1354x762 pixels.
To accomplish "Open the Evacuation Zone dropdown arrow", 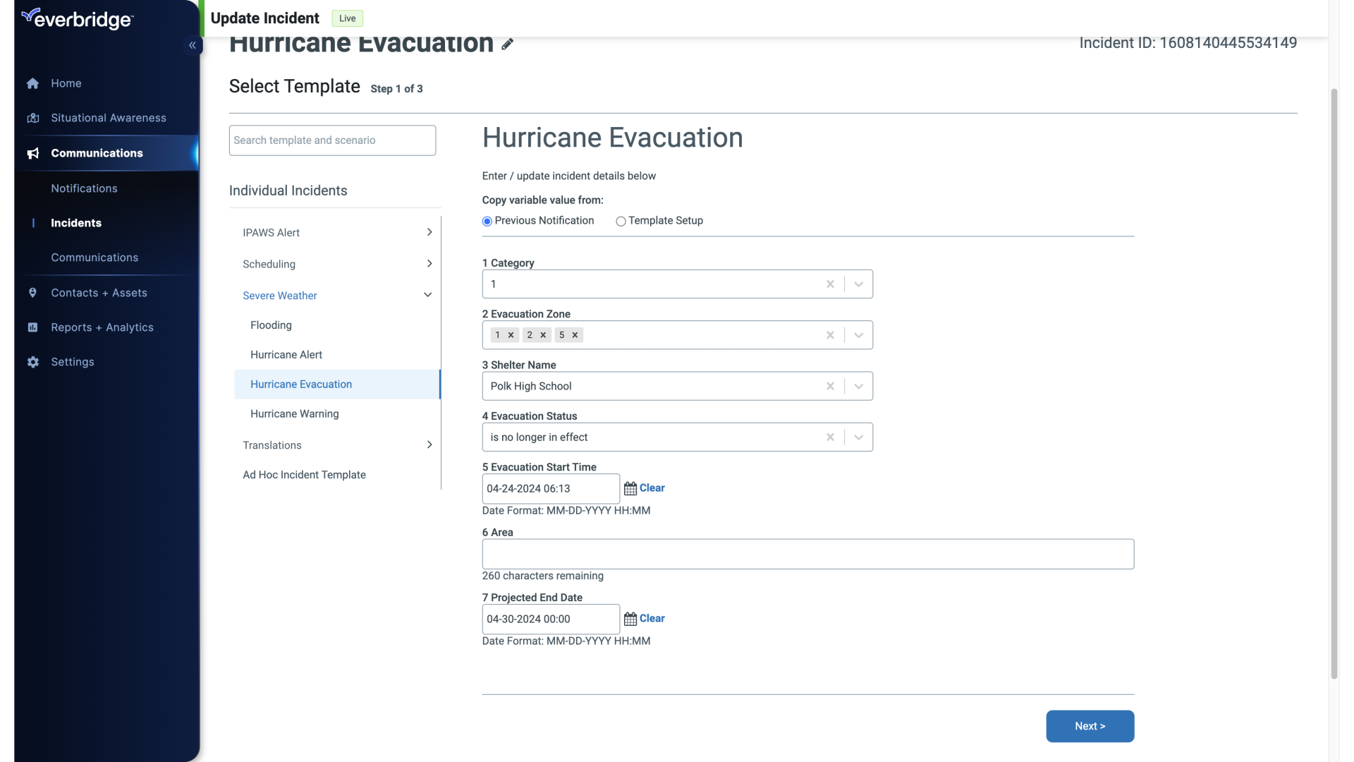I will [858, 335].
